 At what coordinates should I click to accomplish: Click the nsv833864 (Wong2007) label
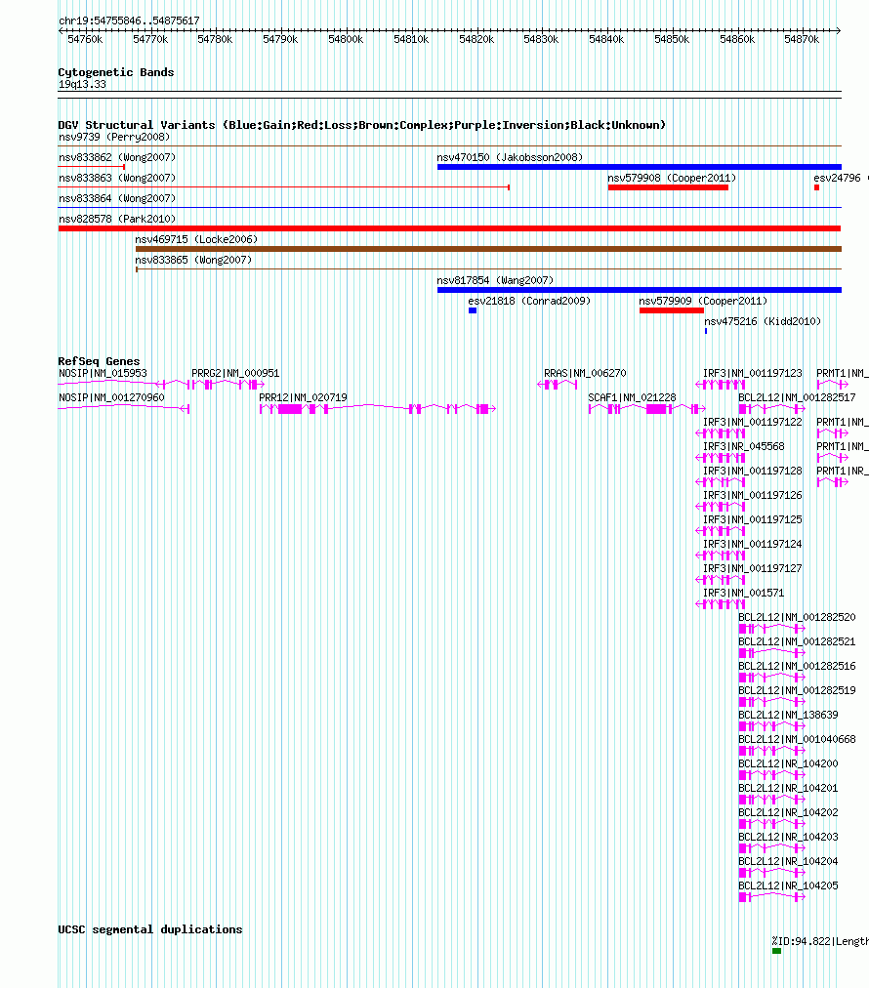coord(117,198)
